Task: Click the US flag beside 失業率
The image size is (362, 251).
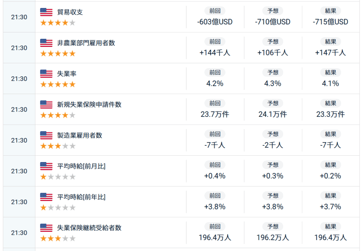Action: click(x=46, y=74)
